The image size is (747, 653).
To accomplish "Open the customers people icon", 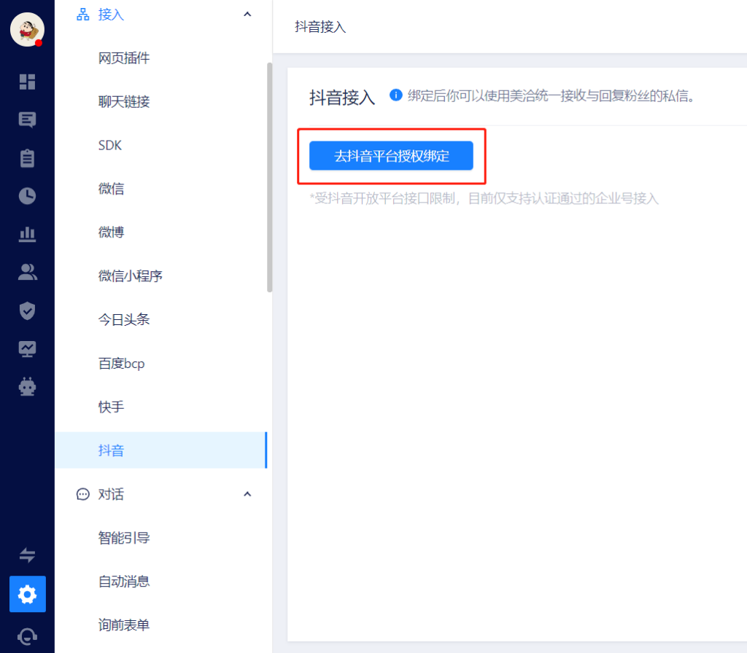I will click(x=27, y=273).
